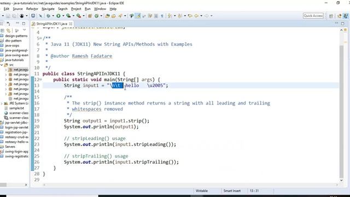Screen dimensions: 350x197
Task: Click the Open Perspective icon
Action: [331, 16]
